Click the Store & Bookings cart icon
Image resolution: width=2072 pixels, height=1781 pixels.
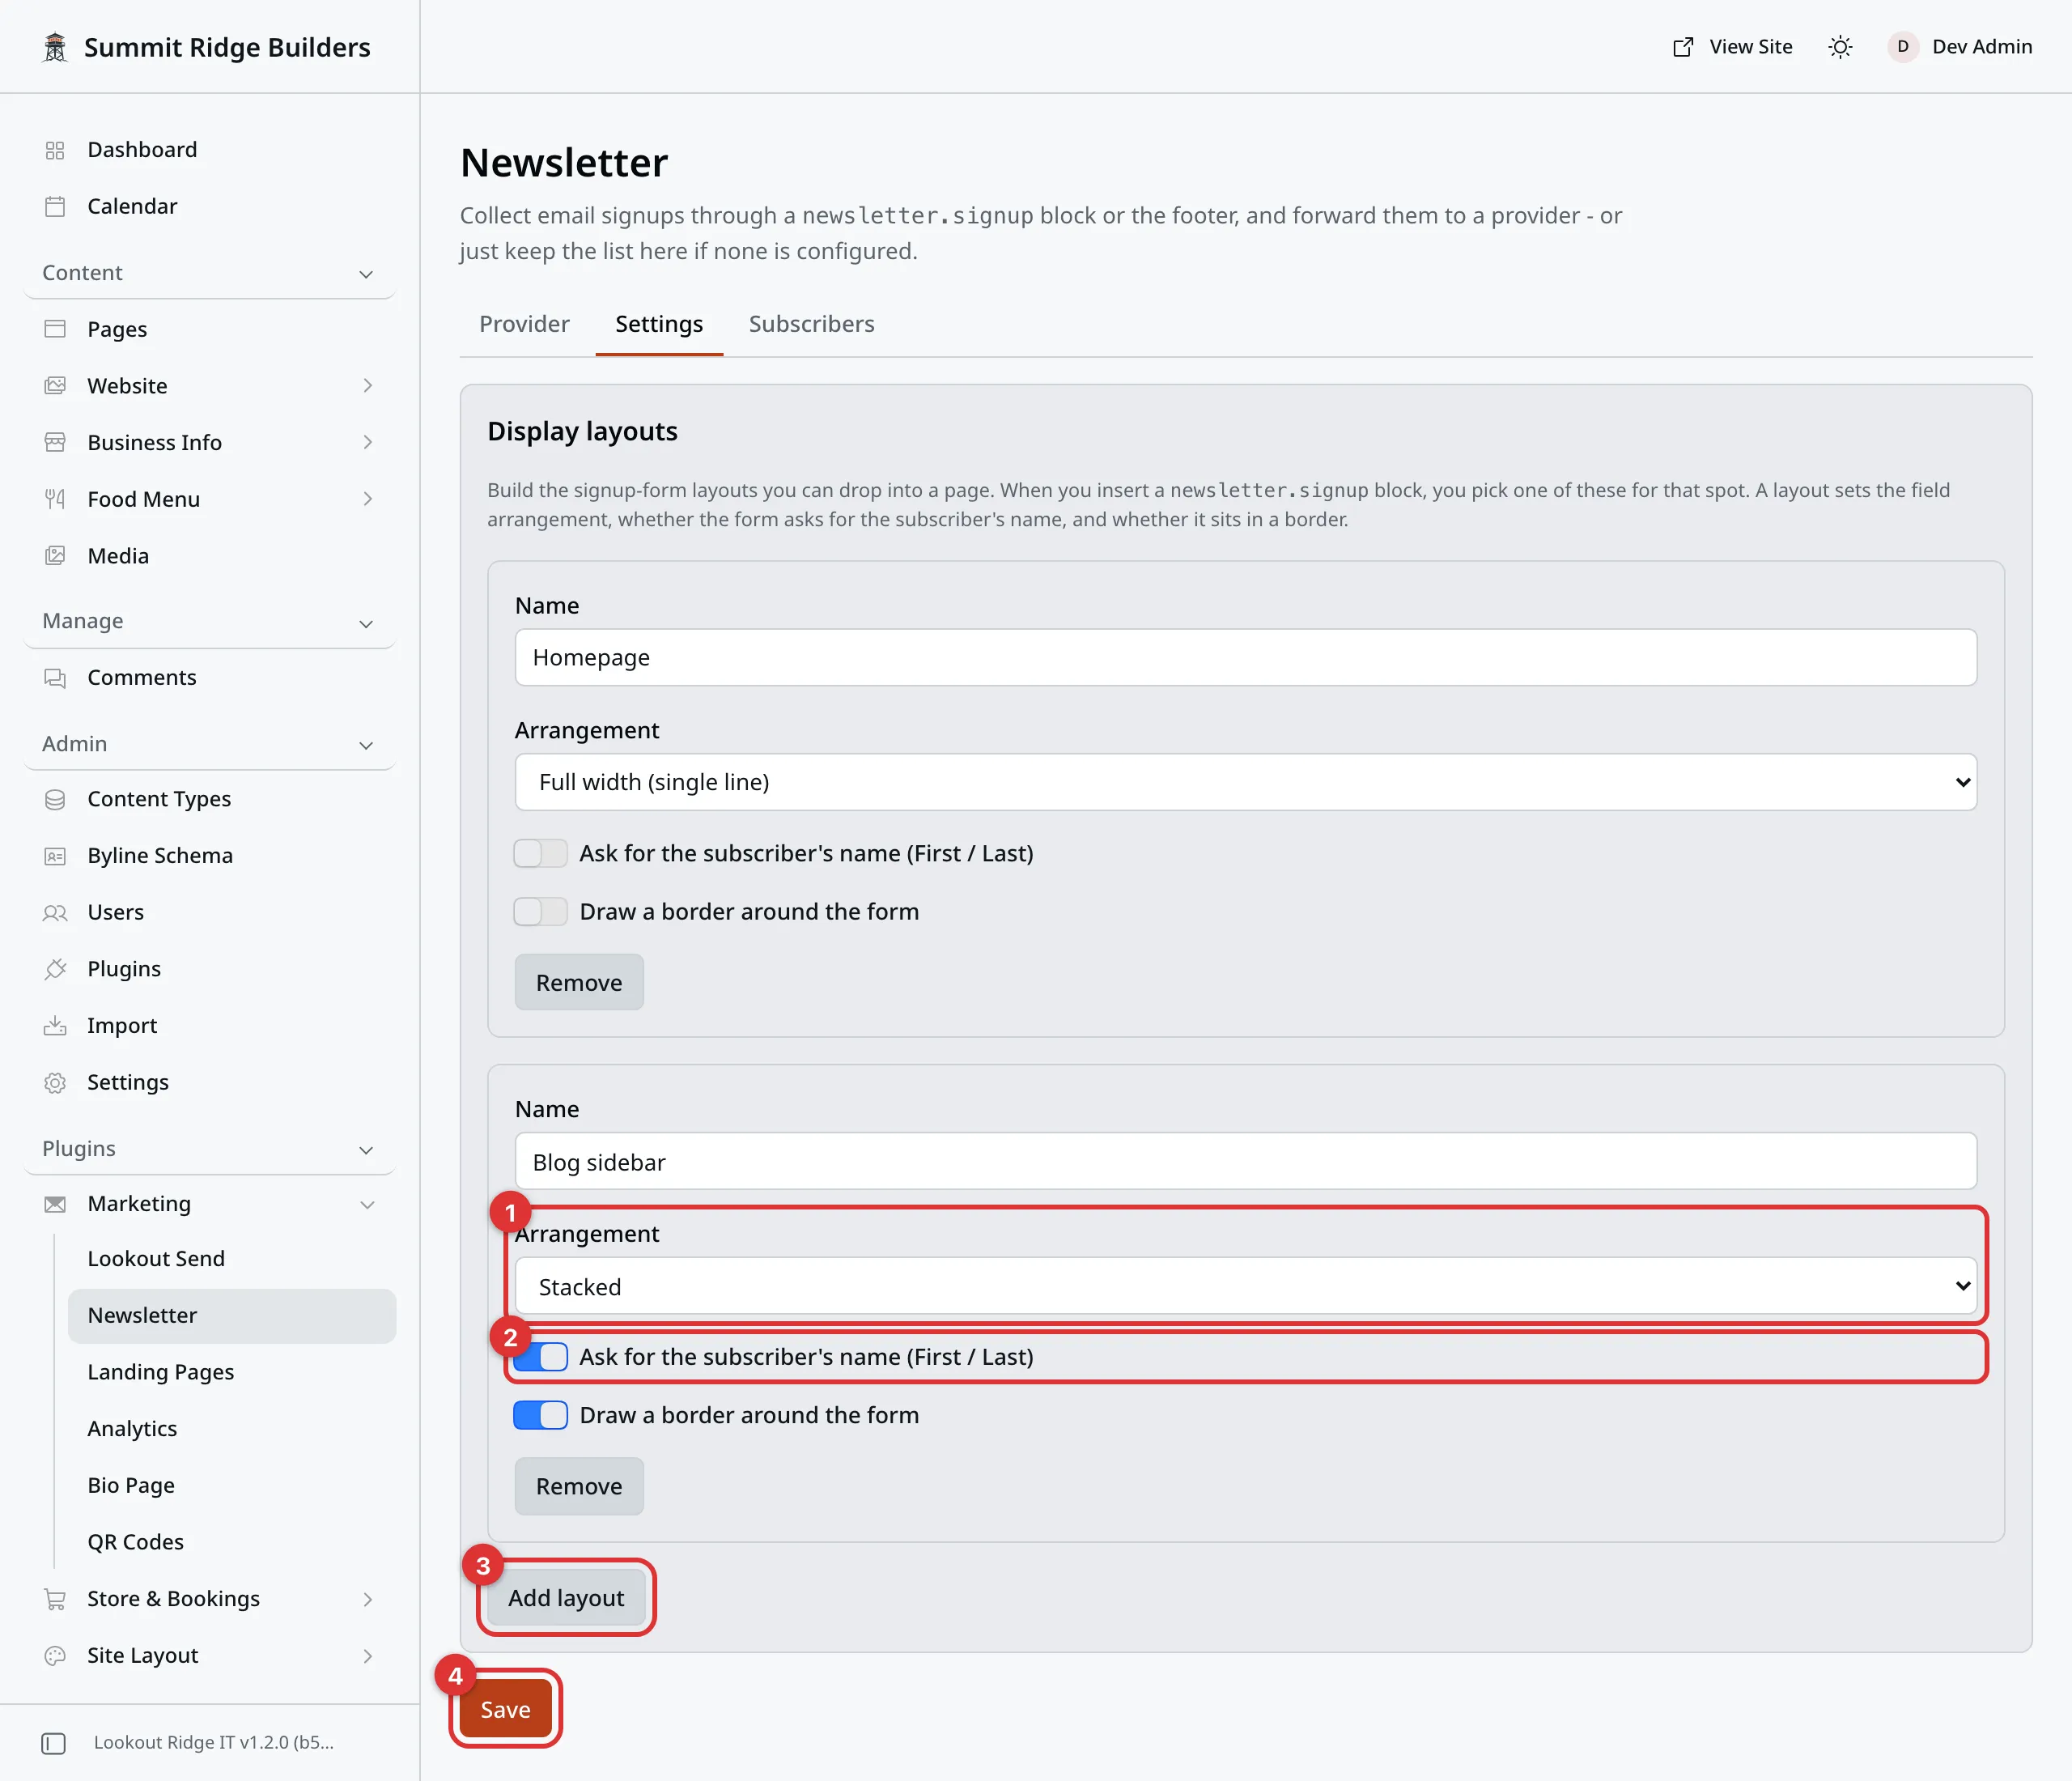tap(55, 1599)
